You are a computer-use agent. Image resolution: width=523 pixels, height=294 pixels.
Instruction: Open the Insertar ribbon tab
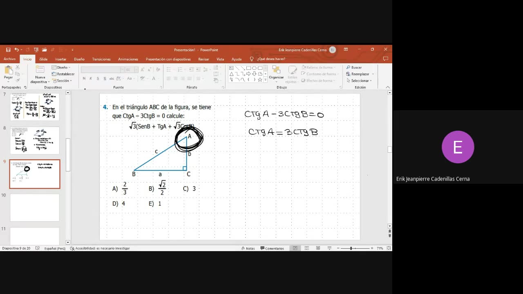[60, 59]
